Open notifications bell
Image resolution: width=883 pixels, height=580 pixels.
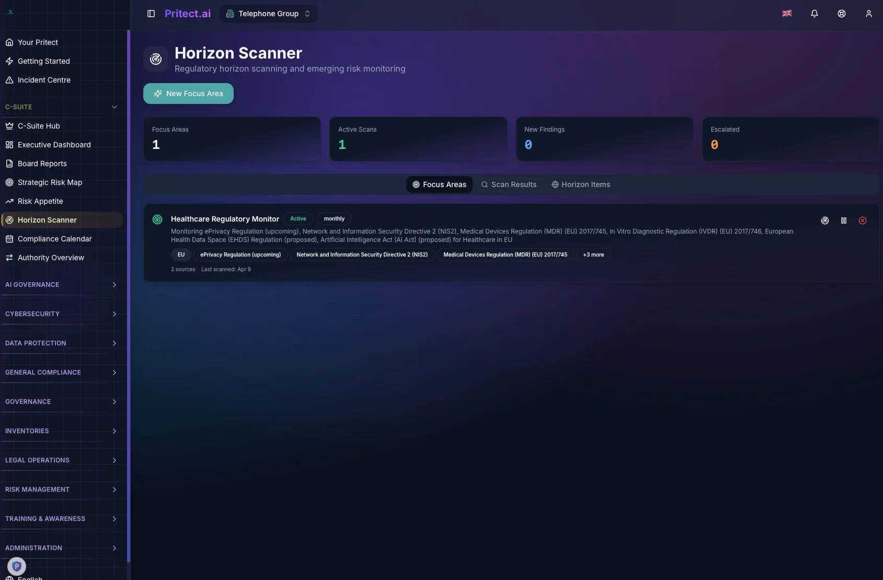coord(815,14)
